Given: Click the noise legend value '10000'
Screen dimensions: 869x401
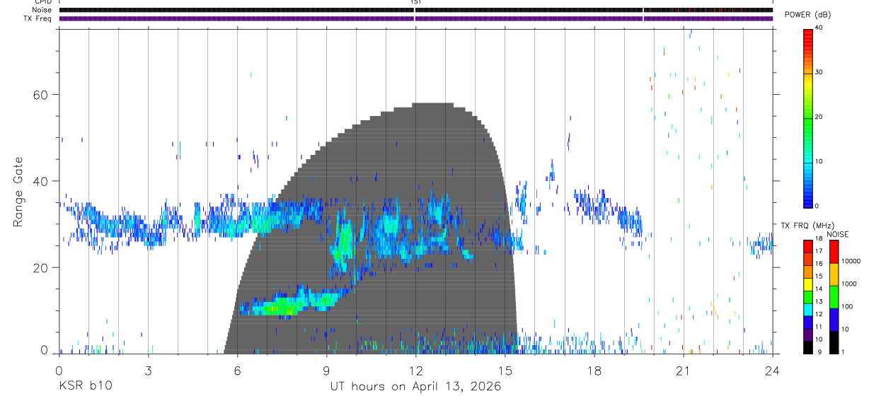Looking at the screenshot, I should pos(851,260).
